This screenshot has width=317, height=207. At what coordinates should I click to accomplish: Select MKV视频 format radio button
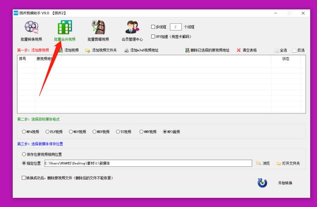(x=94, y=132)
